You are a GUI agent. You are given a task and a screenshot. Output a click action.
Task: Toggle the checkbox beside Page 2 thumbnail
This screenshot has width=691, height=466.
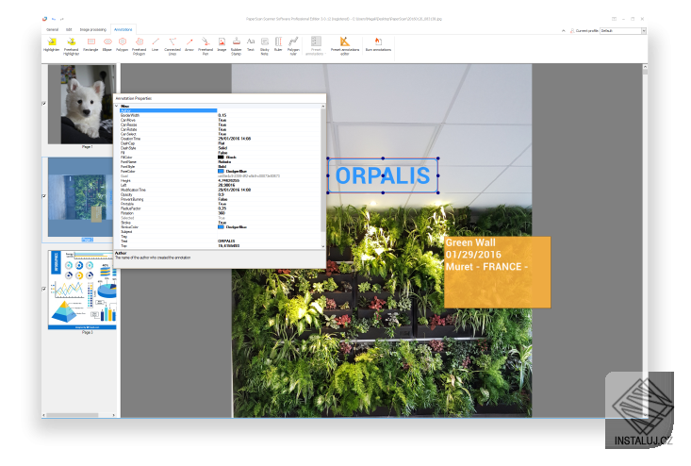point(43,196)
